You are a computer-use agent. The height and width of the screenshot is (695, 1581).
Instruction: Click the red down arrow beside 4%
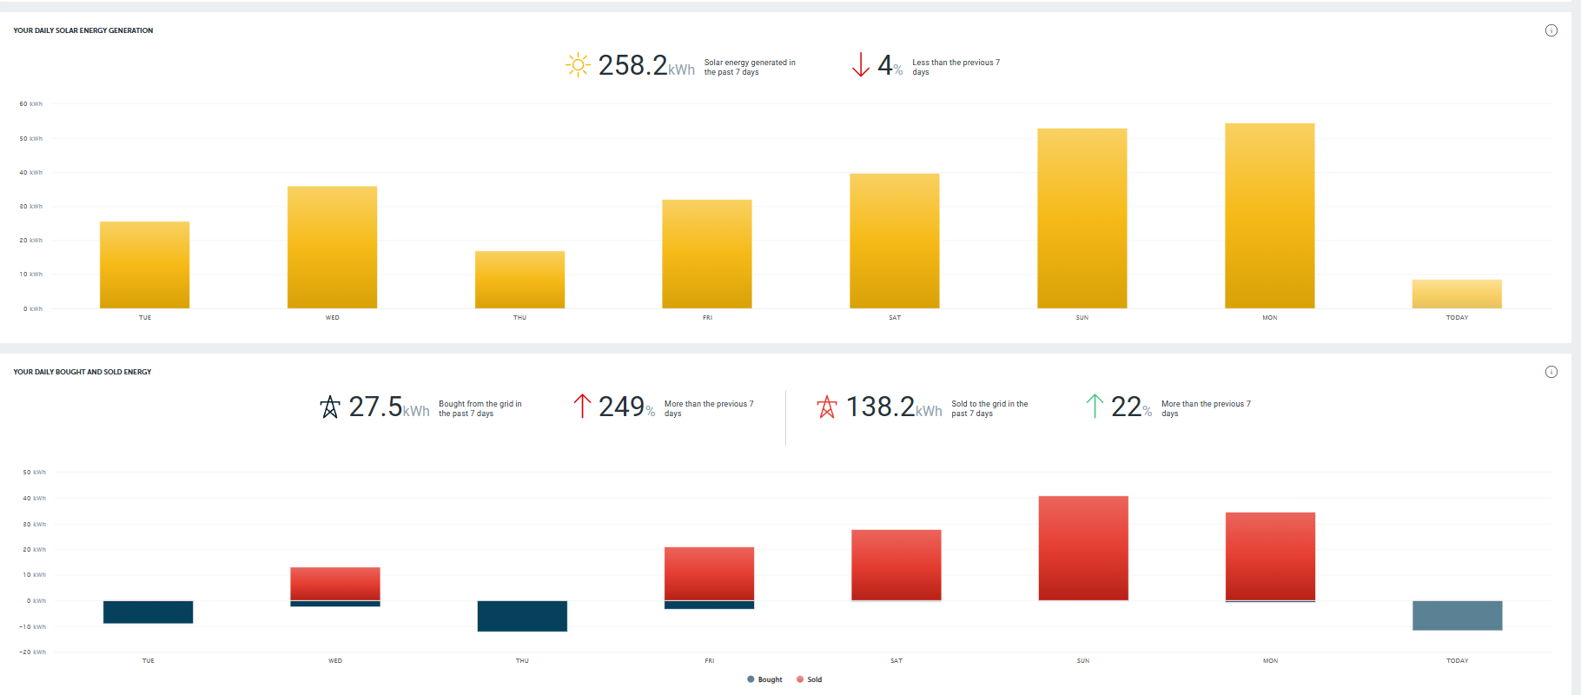pos(860,65)
